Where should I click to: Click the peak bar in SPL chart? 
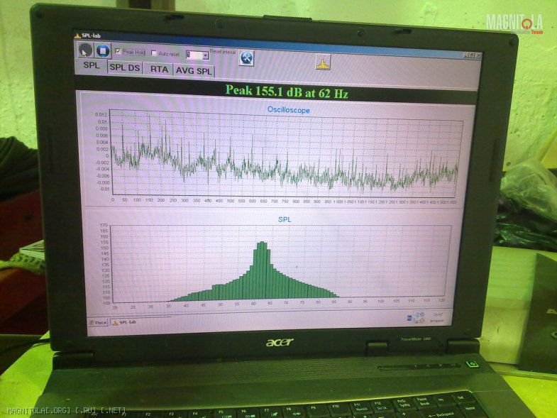[x=261, y=270]
